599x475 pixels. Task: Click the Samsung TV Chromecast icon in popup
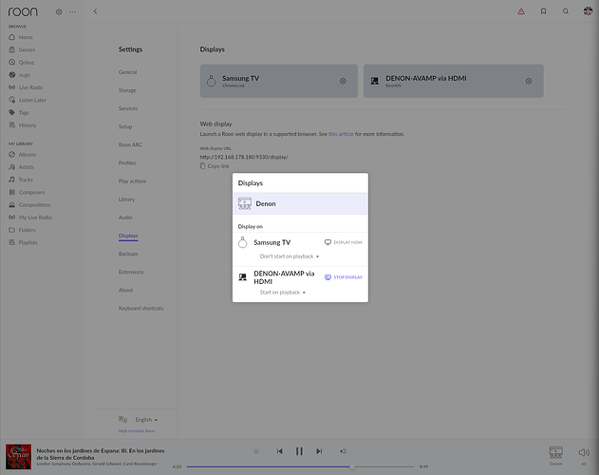pos(243,242)
